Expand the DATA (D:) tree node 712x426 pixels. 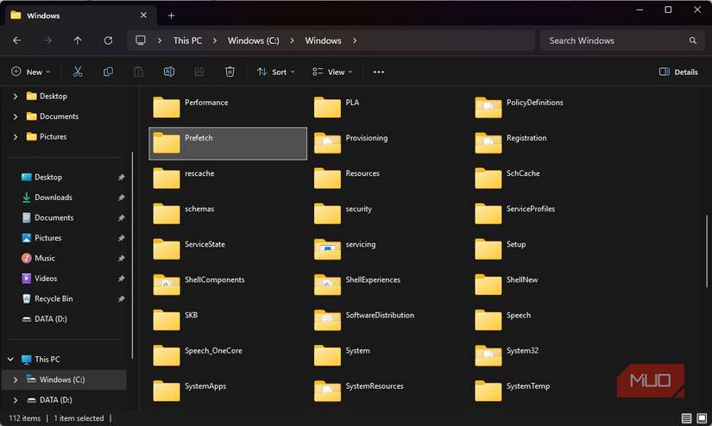[16, 400]
